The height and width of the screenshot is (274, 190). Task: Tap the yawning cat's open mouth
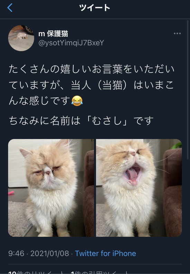pyautogui.click(x=133, y=174)
